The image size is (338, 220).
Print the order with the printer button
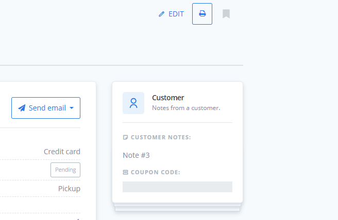pos(202,14)
